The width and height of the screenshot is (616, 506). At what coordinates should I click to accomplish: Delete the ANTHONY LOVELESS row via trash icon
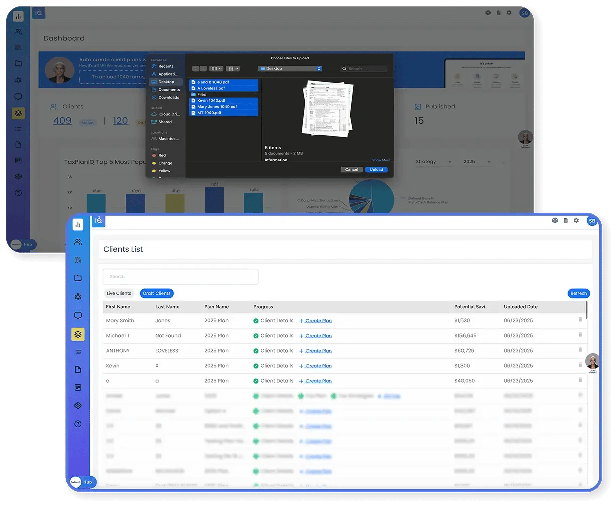coord(580,349)
